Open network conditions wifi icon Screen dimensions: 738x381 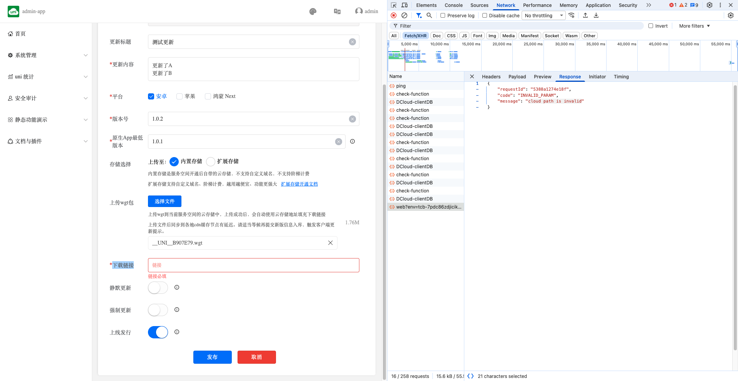pyautogui.click(x=572, y=15)
